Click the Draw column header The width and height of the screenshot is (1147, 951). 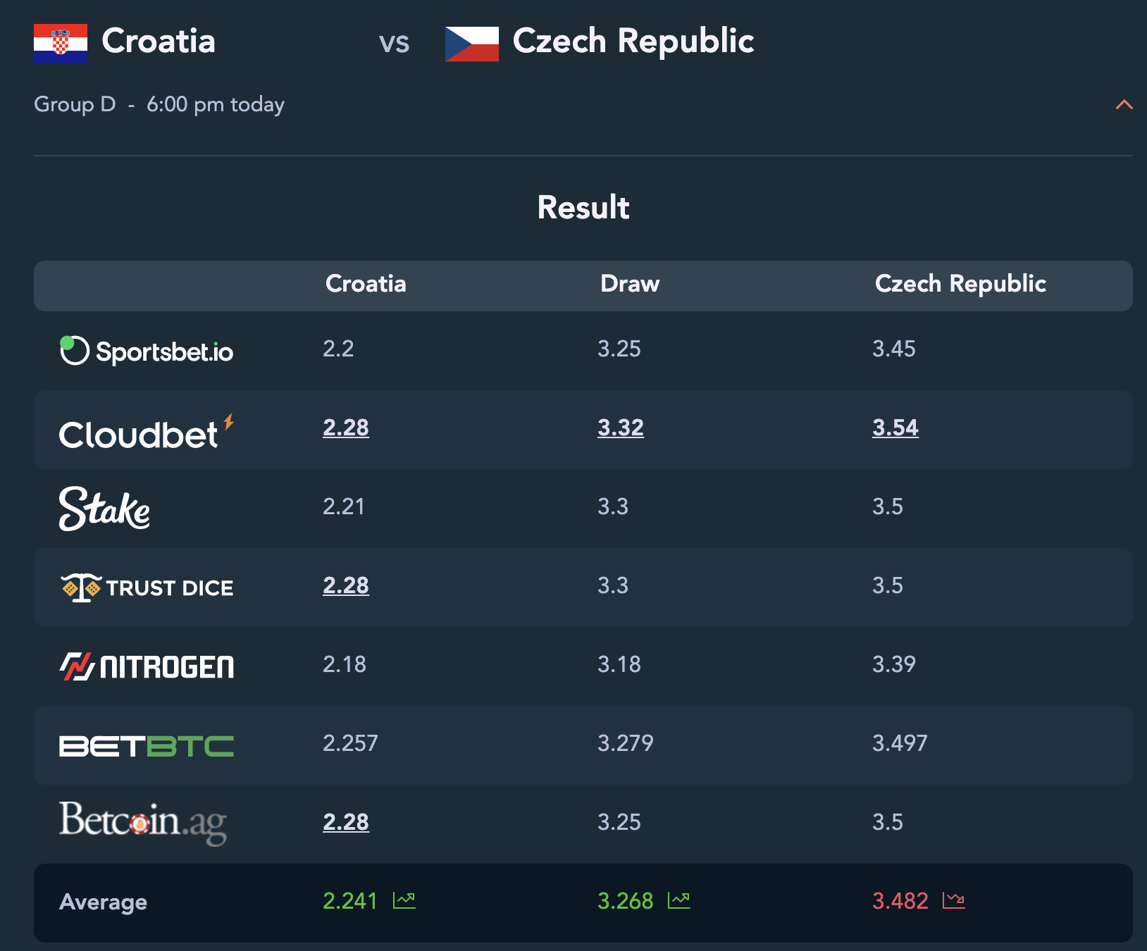click(630, 284)
